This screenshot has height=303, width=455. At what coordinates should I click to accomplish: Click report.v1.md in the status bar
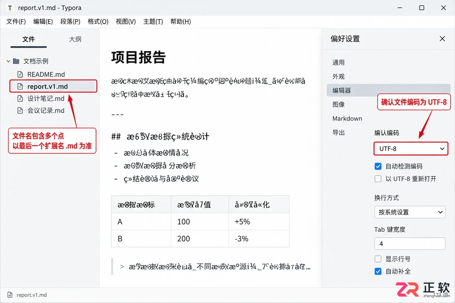pyautogui.click(x=32, y=295)
